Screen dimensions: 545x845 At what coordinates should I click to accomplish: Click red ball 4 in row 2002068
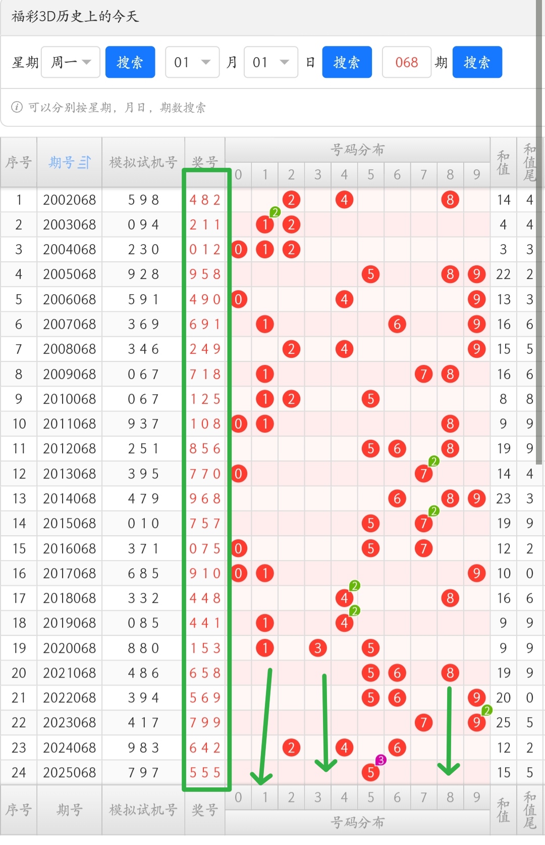coord(344,200)
